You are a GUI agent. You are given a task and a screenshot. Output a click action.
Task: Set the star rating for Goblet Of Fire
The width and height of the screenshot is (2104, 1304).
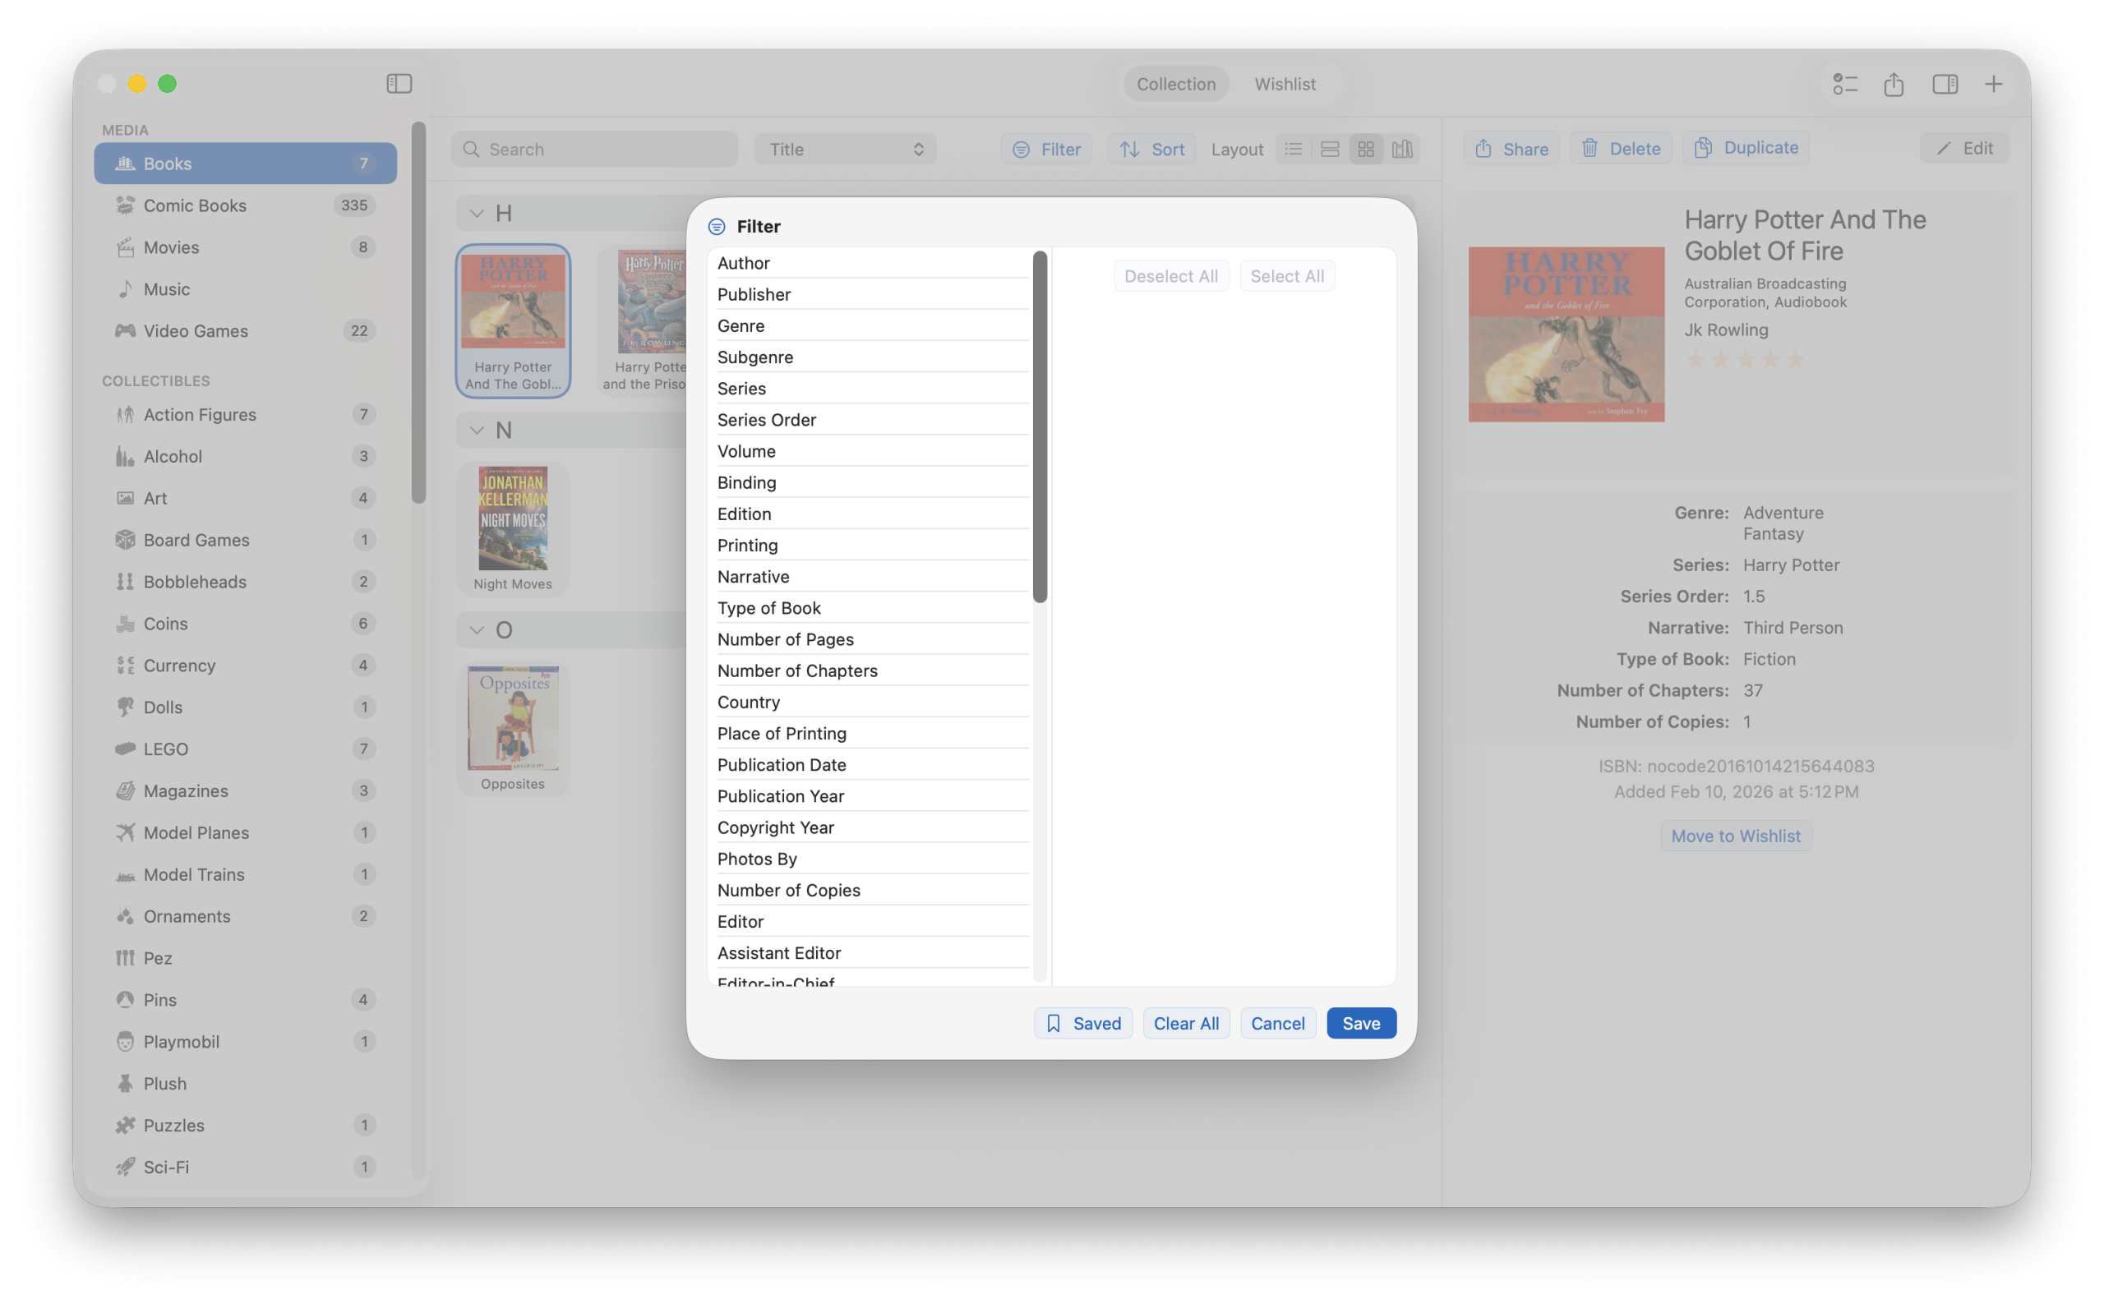(1744, 359)
